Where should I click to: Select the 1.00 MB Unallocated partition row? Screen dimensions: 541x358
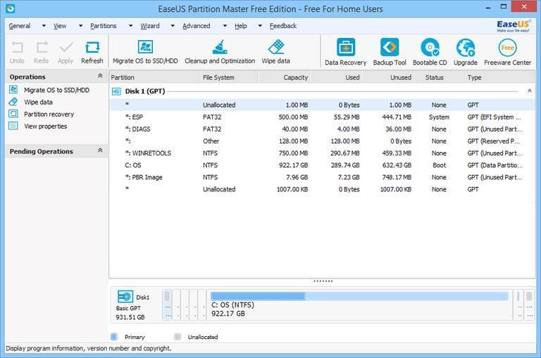point(322,105)
